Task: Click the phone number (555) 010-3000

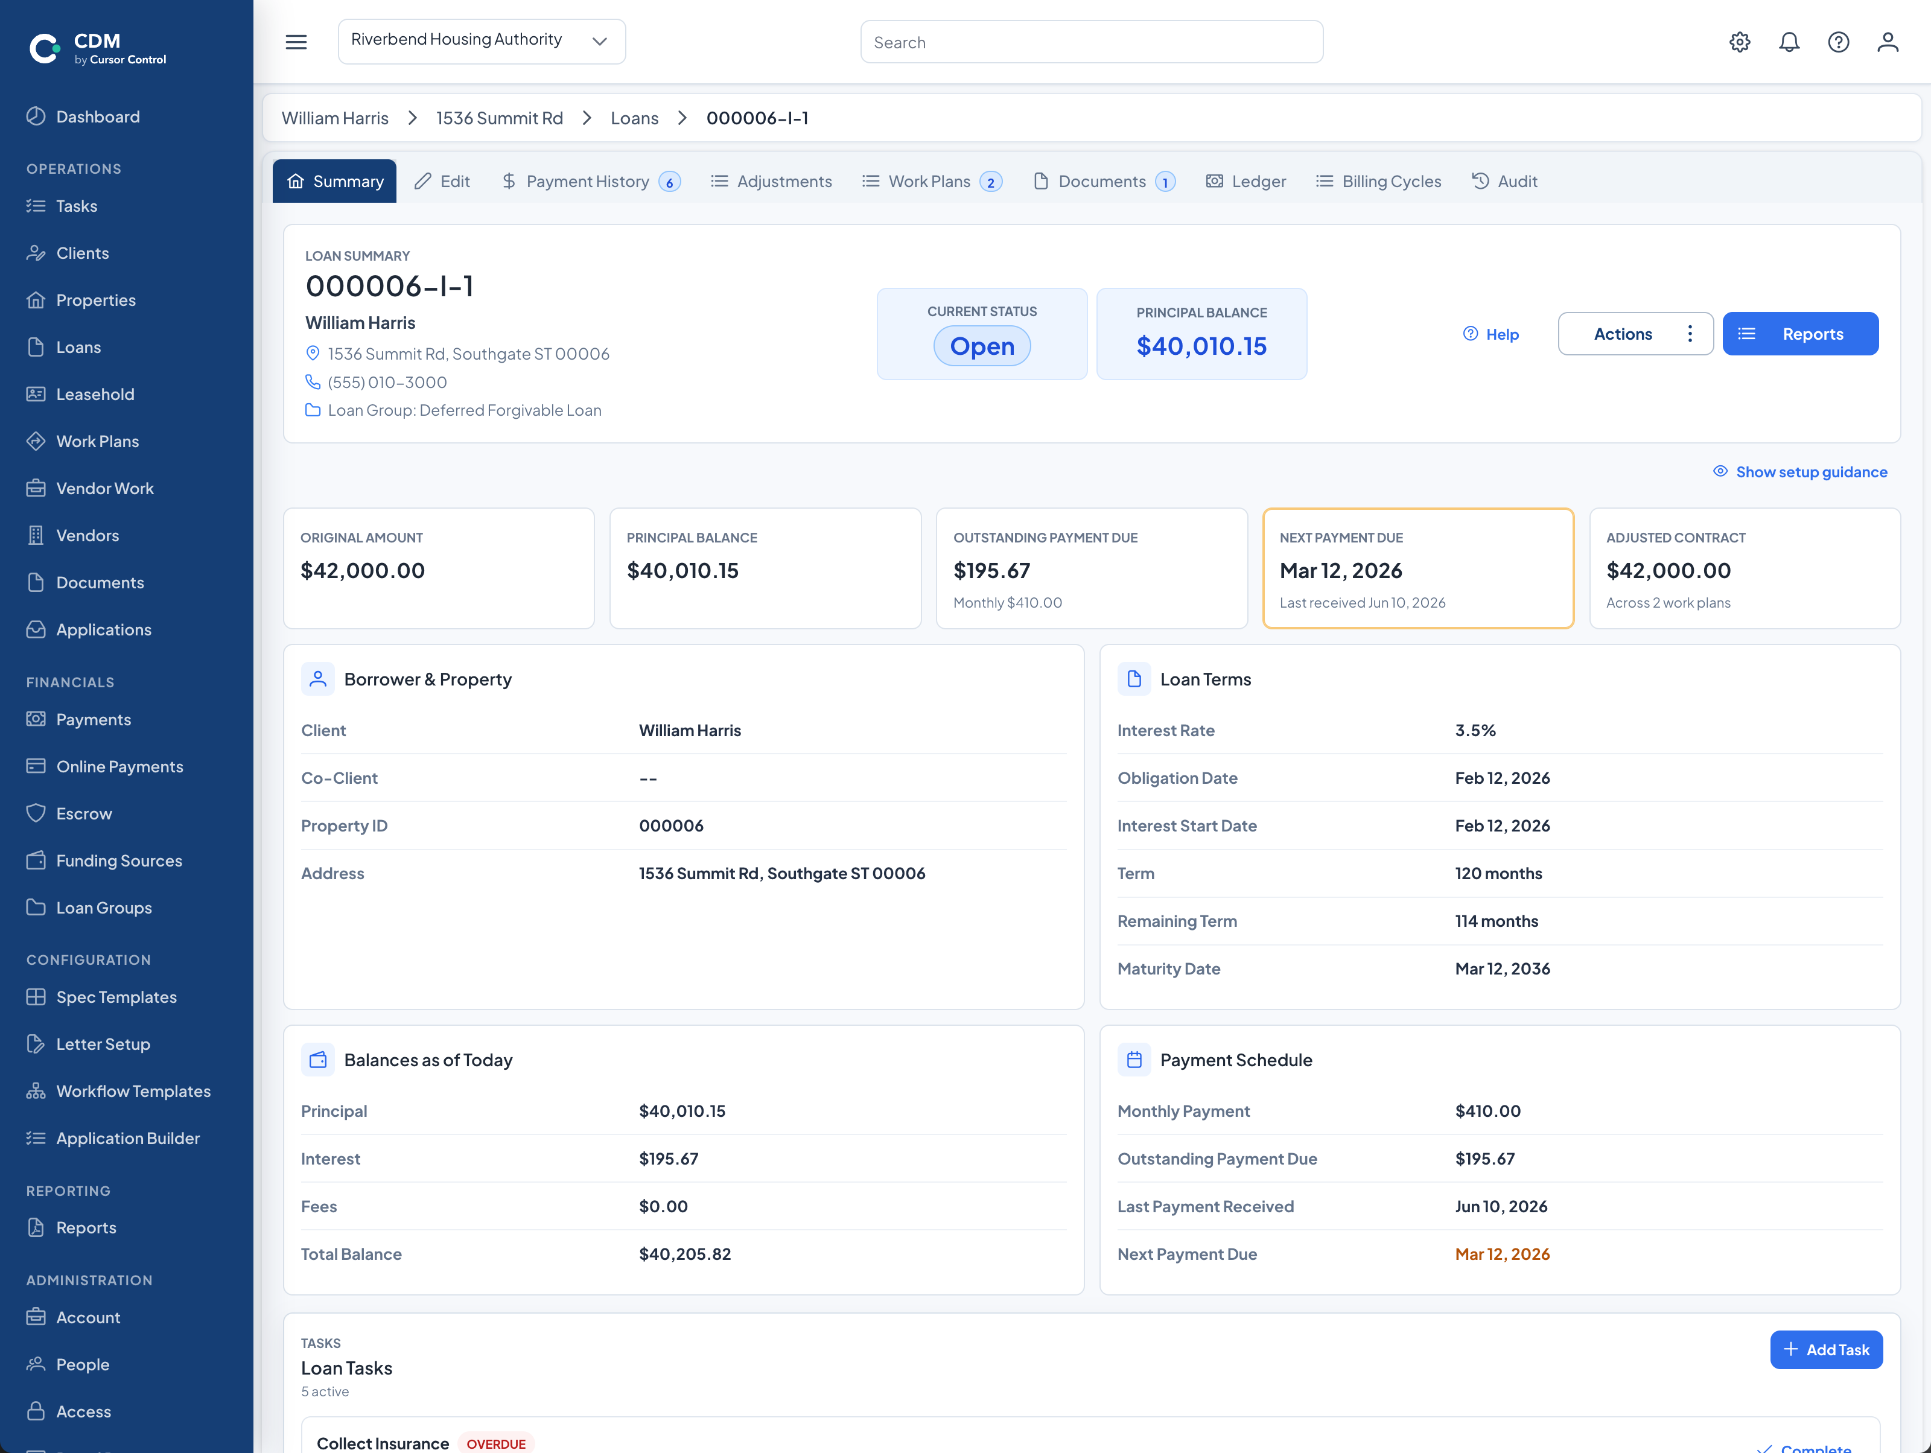Action: click(x=387, y=382)
